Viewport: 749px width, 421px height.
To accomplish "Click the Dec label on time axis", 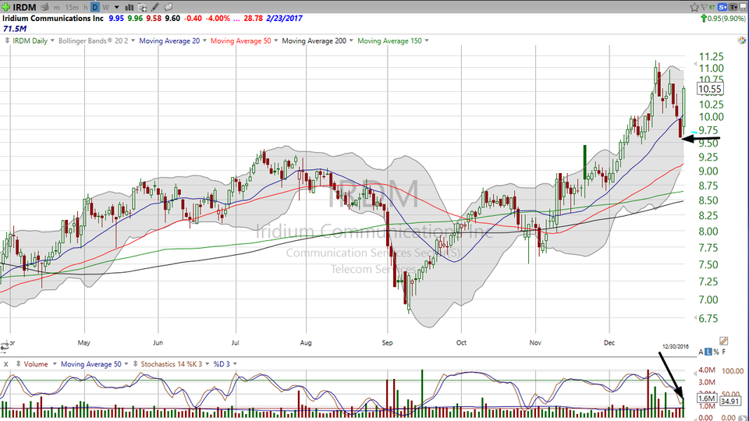I will coord(609,343).
